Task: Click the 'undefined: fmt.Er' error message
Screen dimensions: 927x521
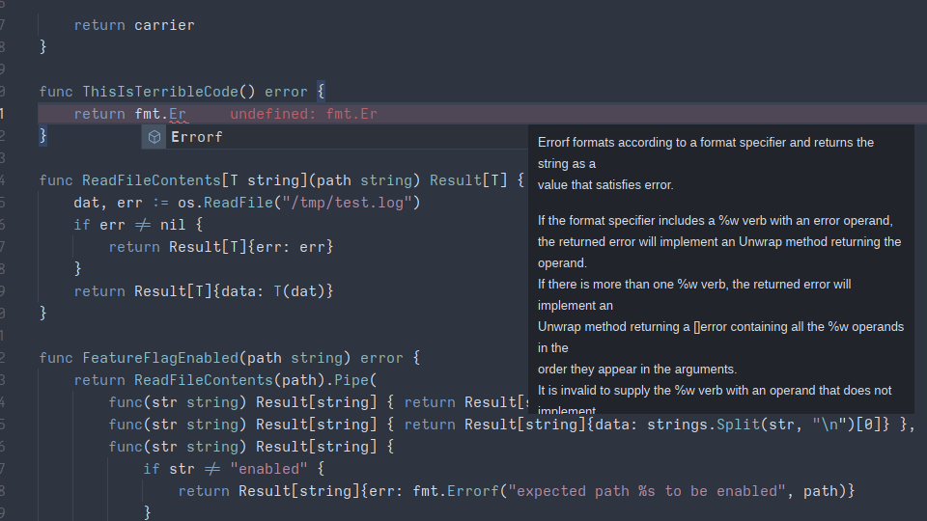Action: (x=303, y=115)
